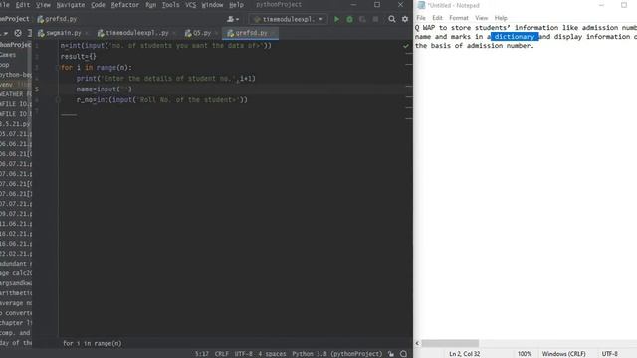The image size is (637, 358).
Task: Switch to timemoduleexpl..py editor tab
Action: [x=136, y=33]
